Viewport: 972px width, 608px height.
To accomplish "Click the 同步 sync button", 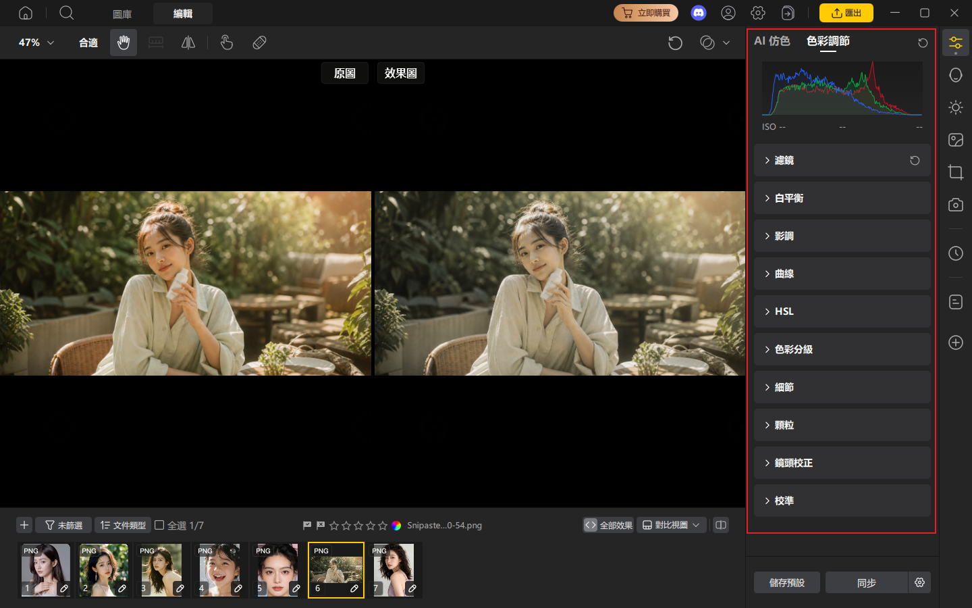I will (x=867, y=582).
